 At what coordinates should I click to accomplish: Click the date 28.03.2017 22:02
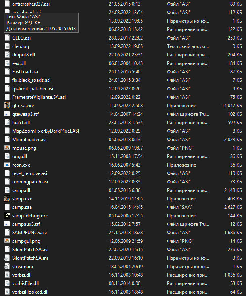(126, 38)
